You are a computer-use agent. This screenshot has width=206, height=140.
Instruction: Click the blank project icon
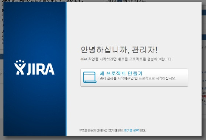pyautogui.click(x=90, y=77)
